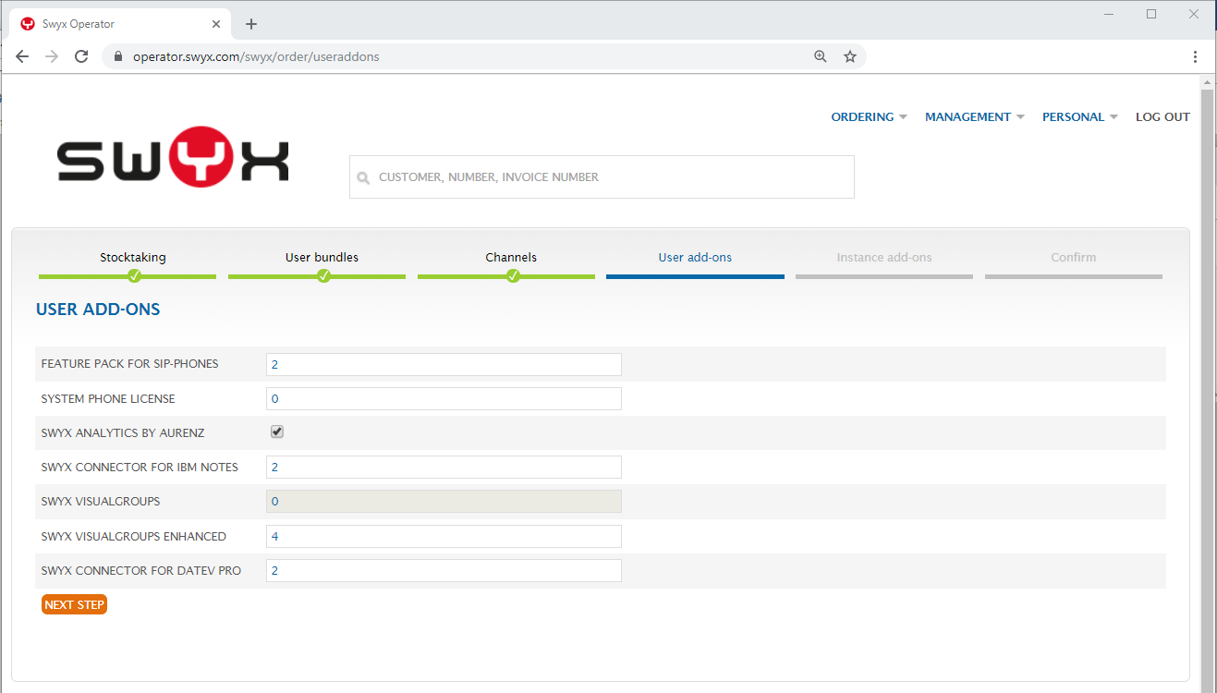
Task: Click the green checkmark under Channels
Action: (513, 275)
